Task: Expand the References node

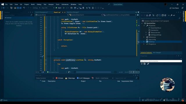Action: coord(144,37)
